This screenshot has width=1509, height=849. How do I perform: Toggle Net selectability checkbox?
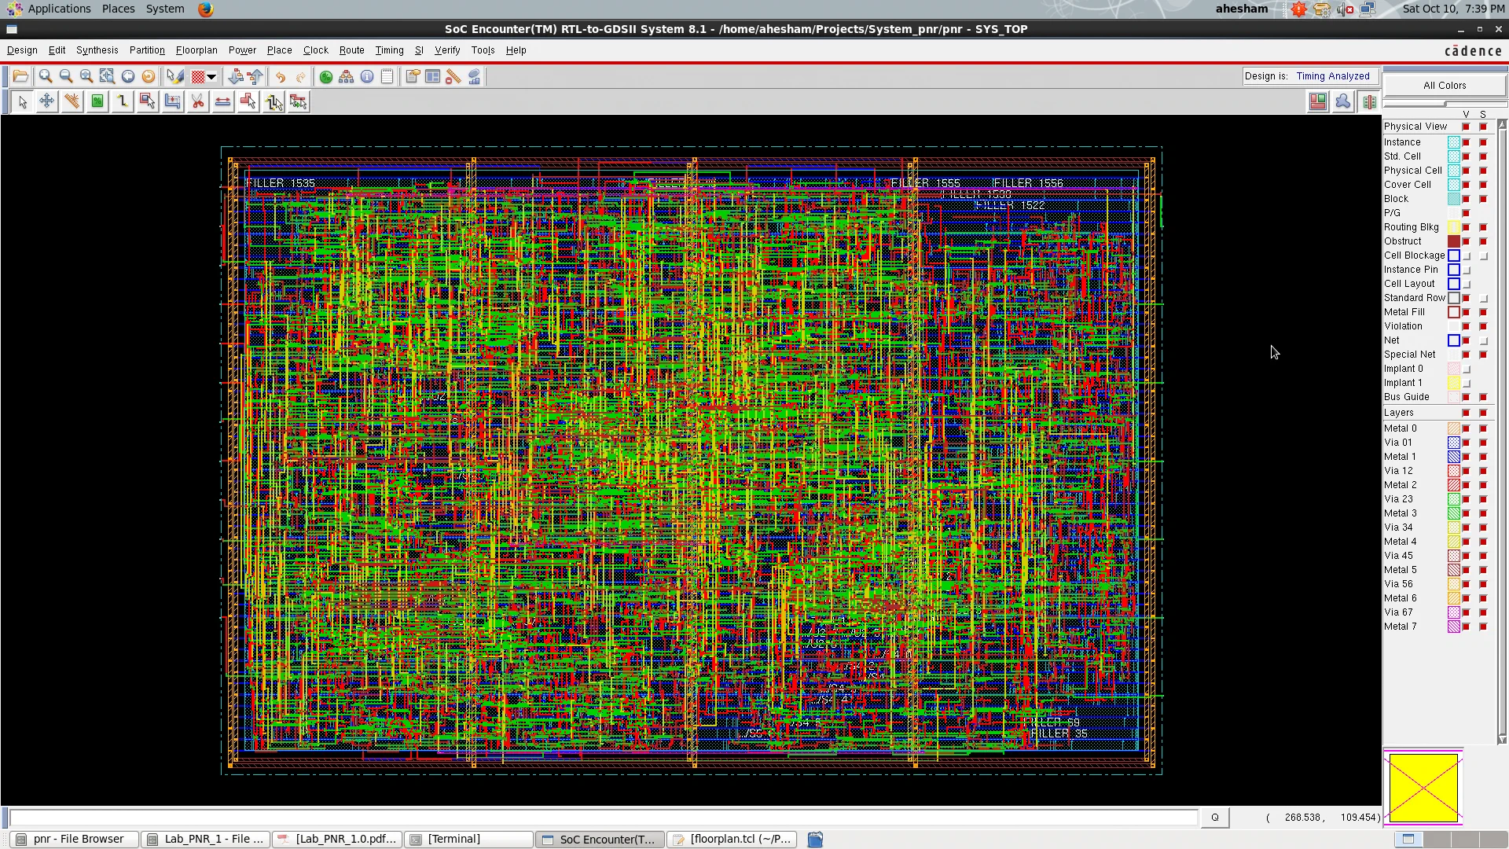1483,340
